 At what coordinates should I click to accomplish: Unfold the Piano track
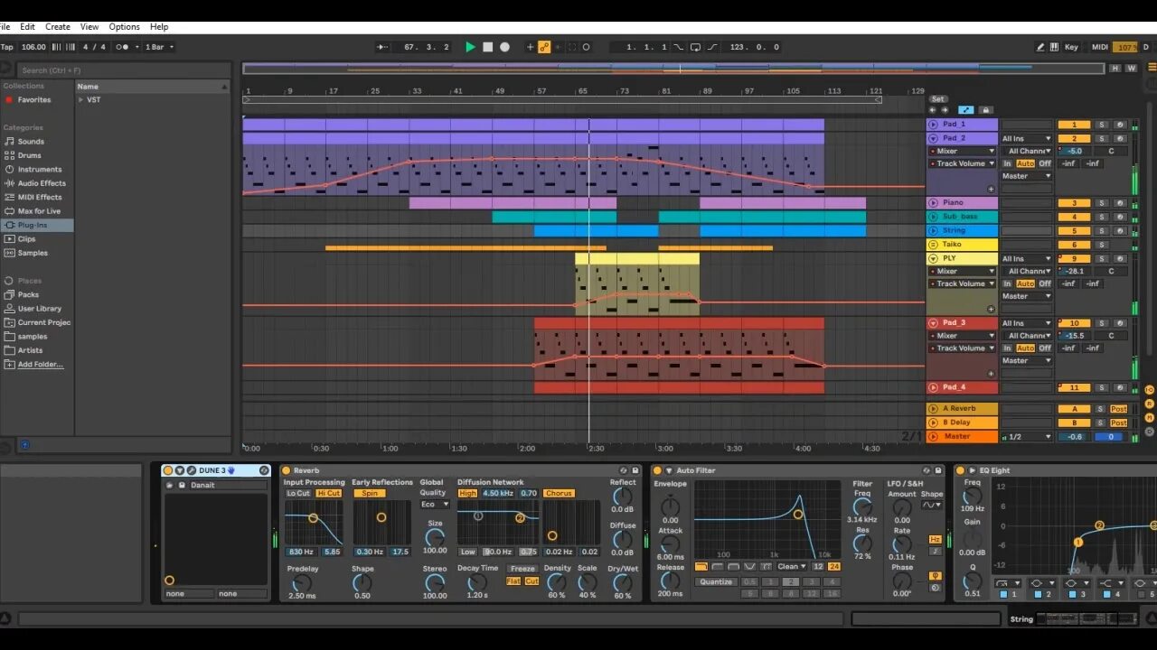point(934,203)
